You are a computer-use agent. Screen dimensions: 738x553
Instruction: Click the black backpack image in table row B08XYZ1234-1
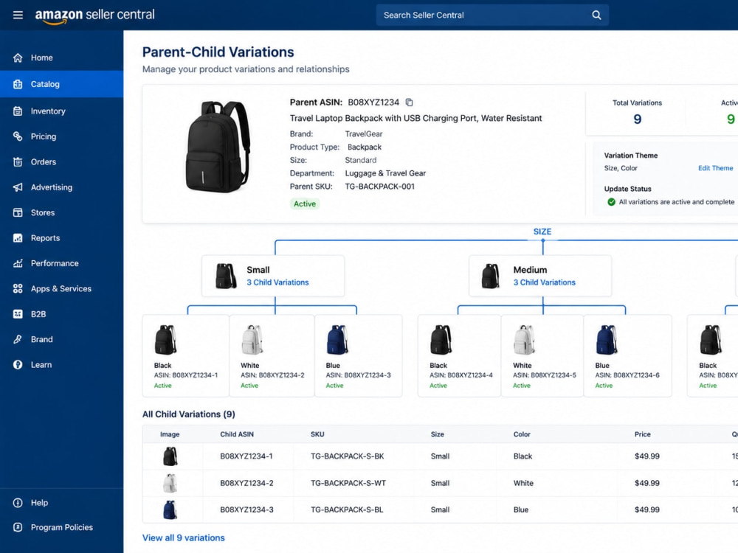point(170,456)
